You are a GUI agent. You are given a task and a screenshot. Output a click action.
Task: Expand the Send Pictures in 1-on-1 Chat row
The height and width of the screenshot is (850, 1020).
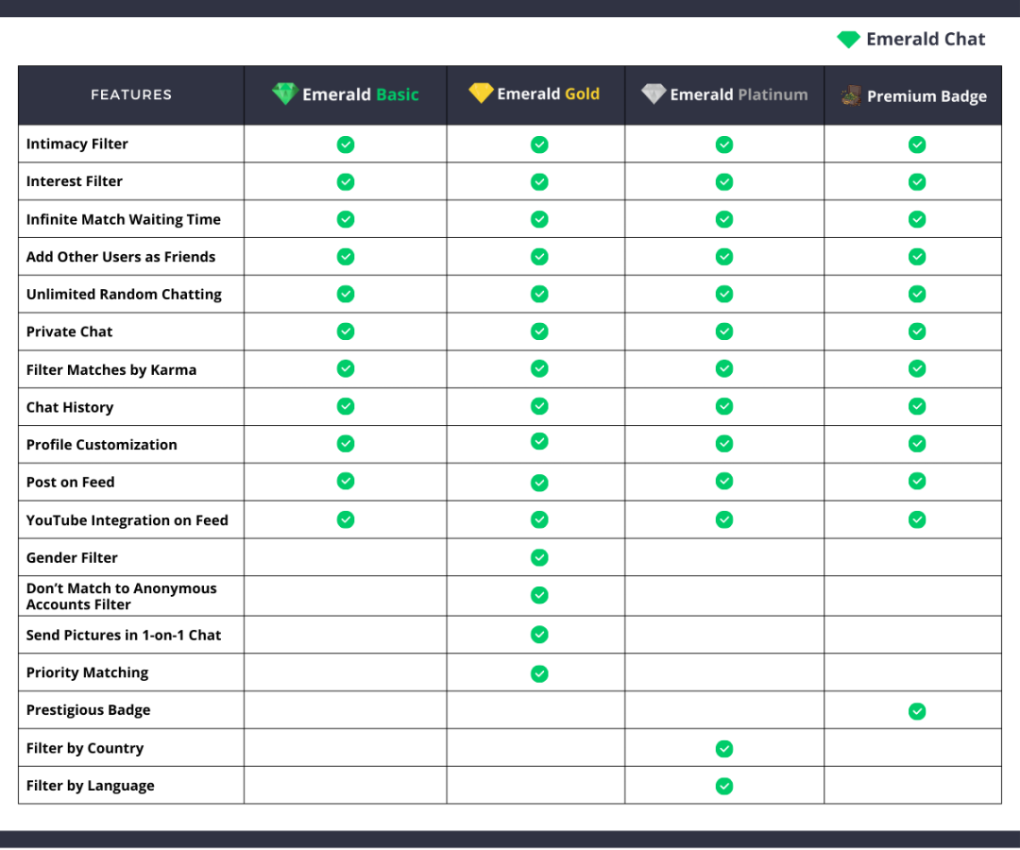(126, 635)
